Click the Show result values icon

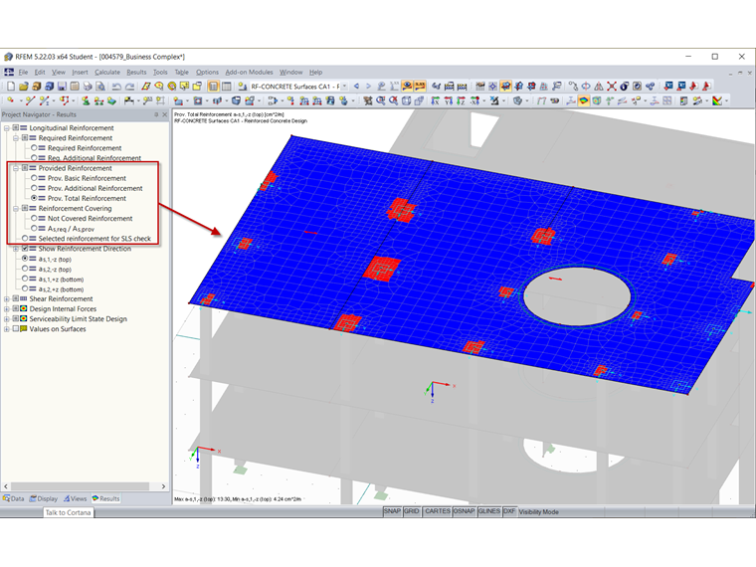coord(420,86)
